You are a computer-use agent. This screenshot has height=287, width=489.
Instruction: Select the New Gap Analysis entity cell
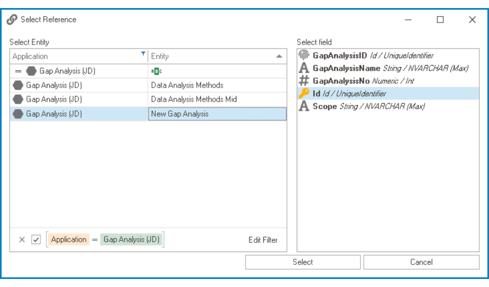tap(218, 114)
